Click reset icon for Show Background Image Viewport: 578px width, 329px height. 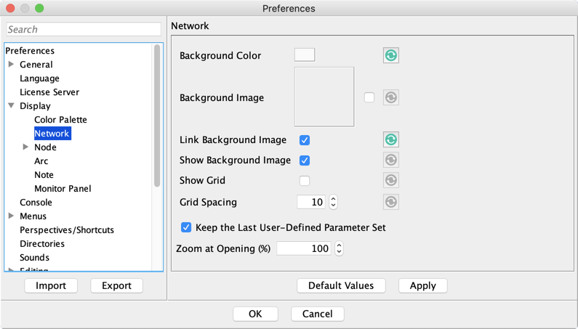(x=390, y=160)
